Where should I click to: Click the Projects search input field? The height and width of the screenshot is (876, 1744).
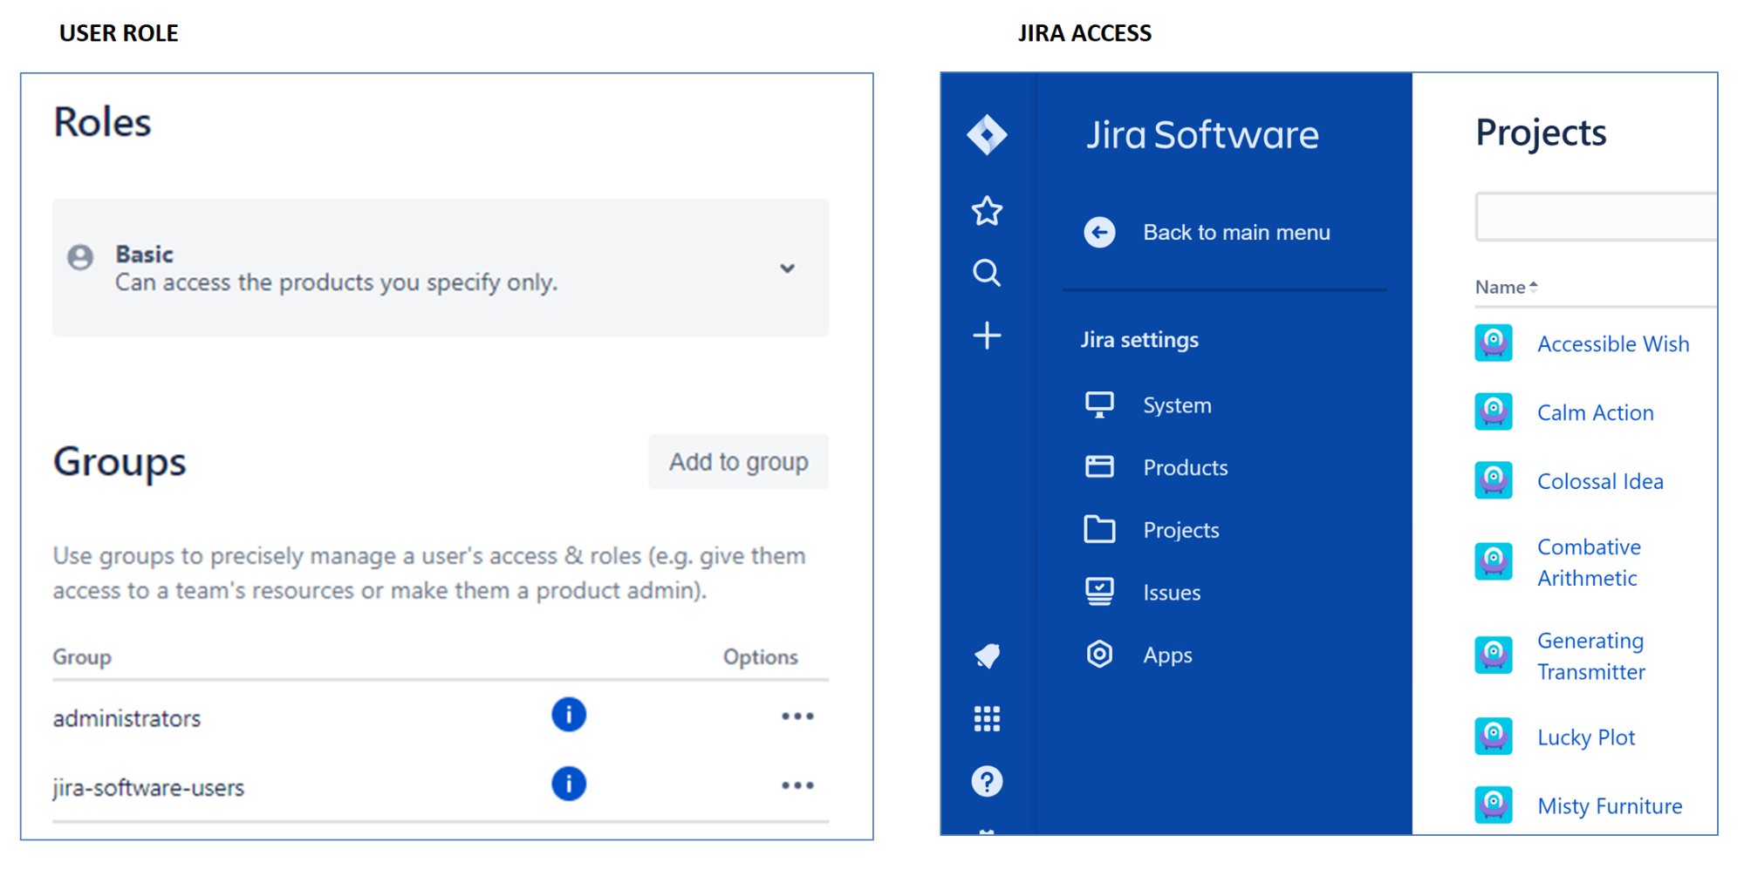[x=1597, y=216]
